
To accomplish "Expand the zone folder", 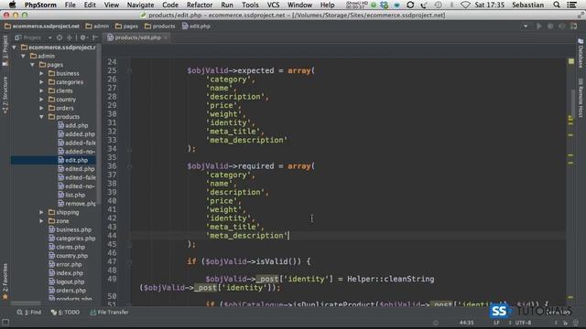I will point(41,221).
